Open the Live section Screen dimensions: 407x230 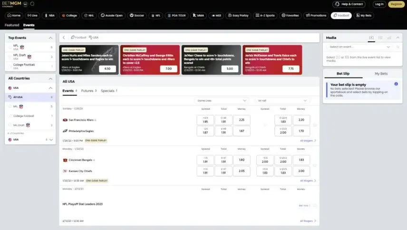[x=32, y=16]
